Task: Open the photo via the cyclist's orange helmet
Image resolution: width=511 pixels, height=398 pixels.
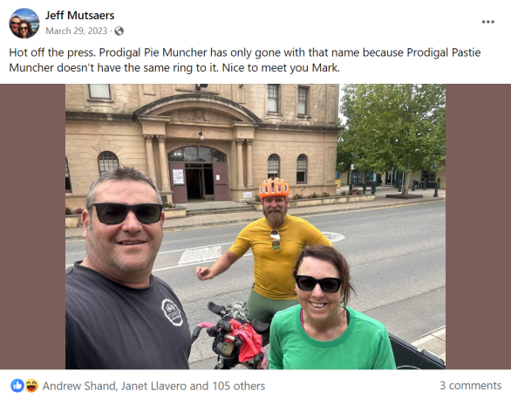Action: pos(274,188)
